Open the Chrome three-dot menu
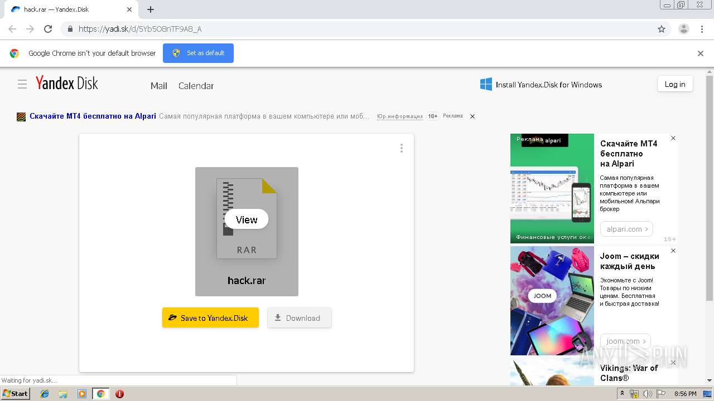 [702, 29]
